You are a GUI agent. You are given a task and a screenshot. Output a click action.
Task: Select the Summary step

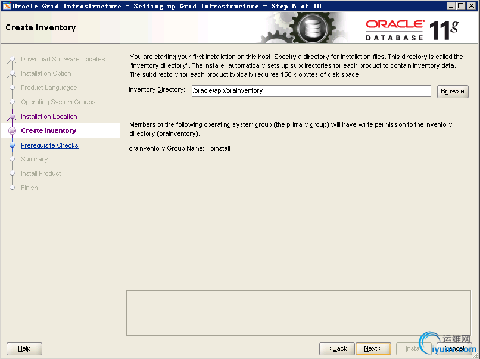click(35, 159)
